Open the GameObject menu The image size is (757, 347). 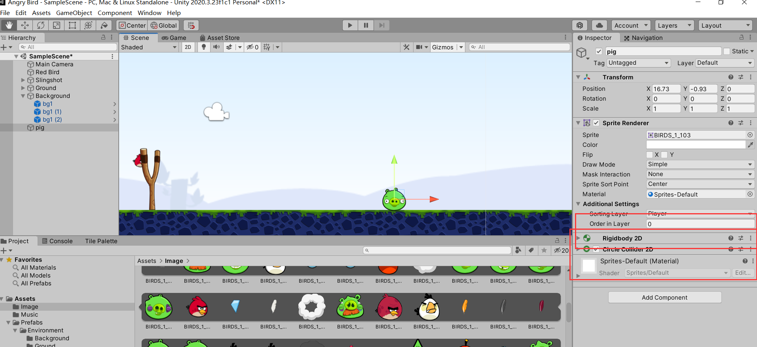tap(74, 13)
